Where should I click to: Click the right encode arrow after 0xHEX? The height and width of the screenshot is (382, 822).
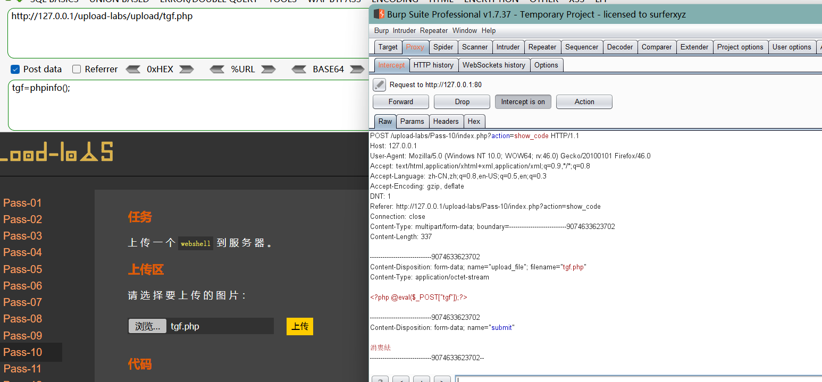point(187,69)
